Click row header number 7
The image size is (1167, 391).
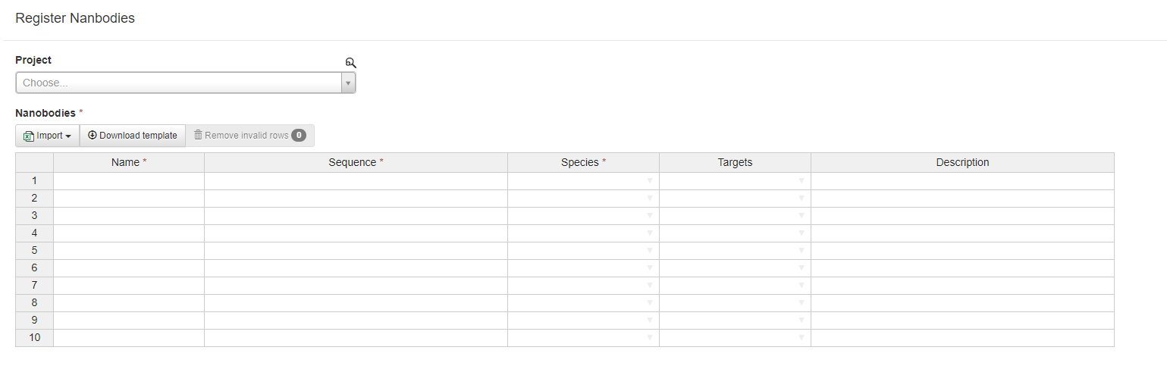[x=34, y=286]
